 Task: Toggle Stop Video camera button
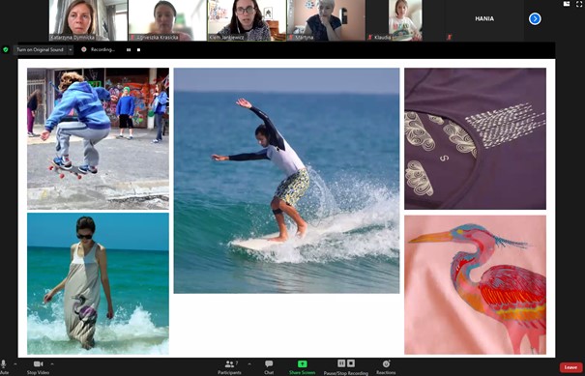point(38,366)
